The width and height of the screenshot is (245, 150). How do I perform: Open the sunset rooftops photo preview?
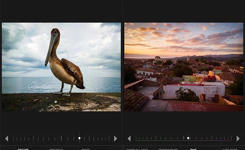click(x=184, y=67)
